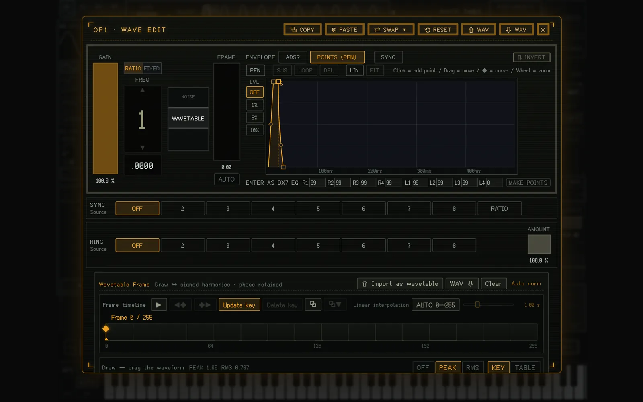Jump to next keyframe
643x402 pixels.
point(205,305)
